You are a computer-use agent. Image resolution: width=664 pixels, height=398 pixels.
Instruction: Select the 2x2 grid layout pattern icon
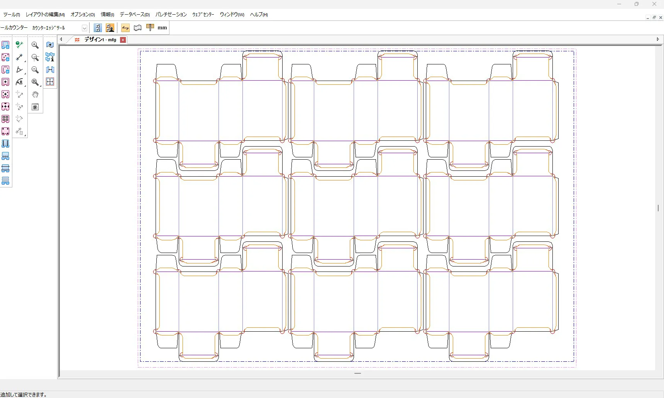click(x=5, y=119)
